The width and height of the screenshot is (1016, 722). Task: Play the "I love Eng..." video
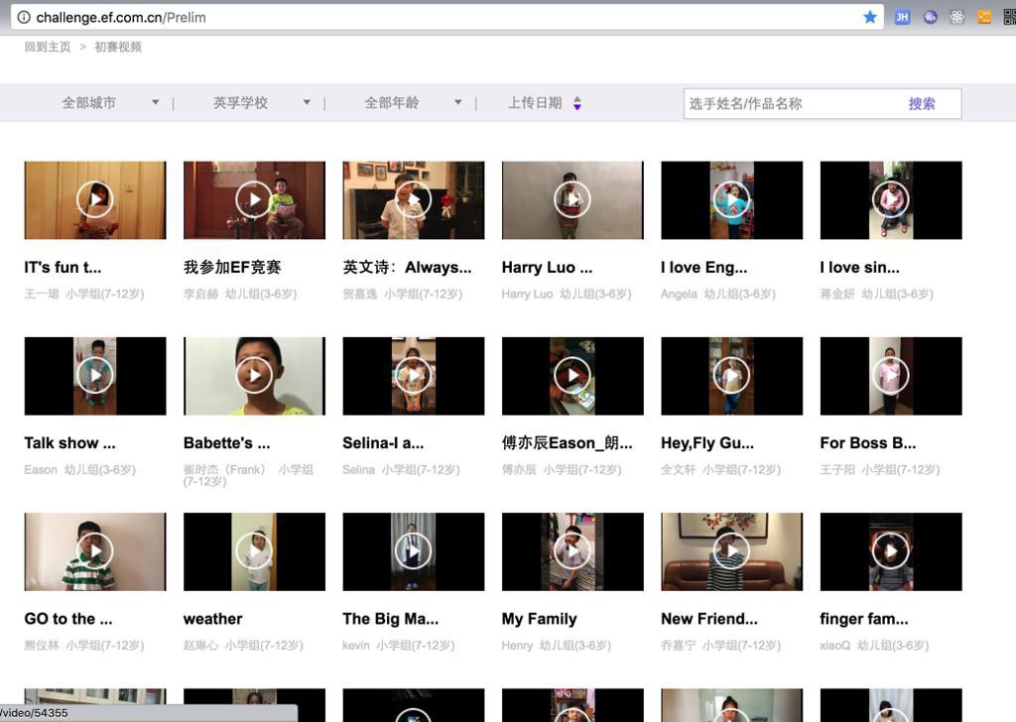click(x=731, y=199)
